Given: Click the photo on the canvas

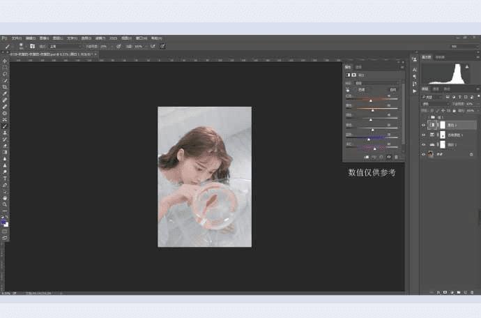Looking at the screenshot, I should [x=204, y=176].
